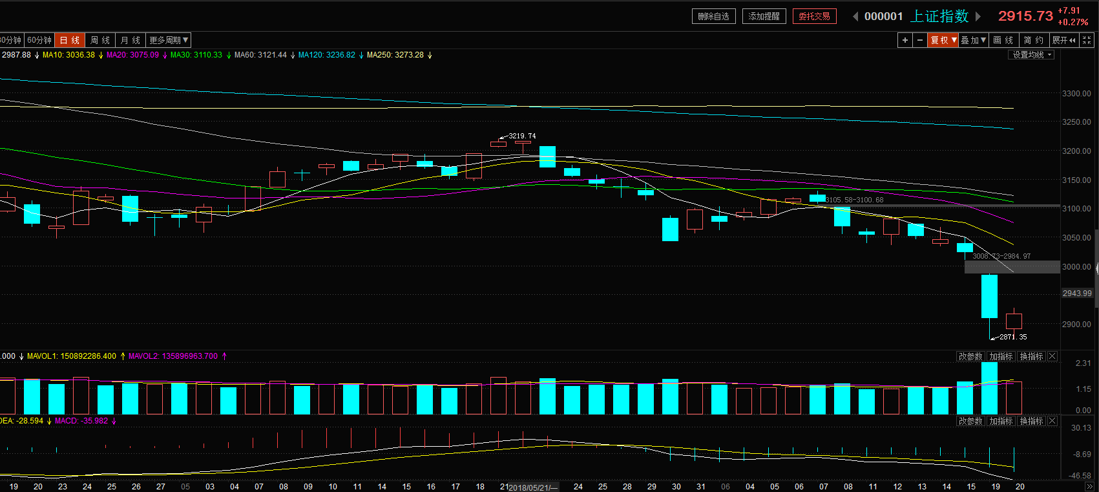Zoom in the chart with plus button
1099x492 pixels.
[x=905, y=40]
